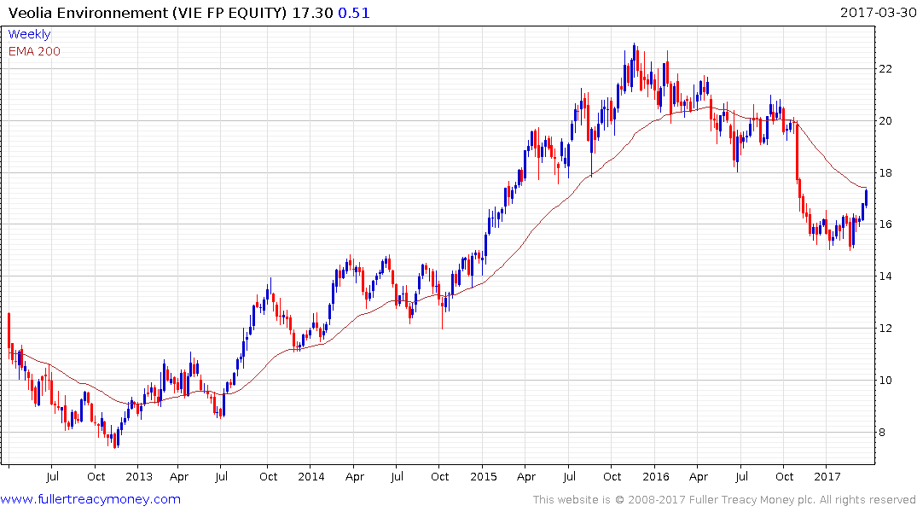The image size is (917, 512).
Task: Select the 2016 marker on time axis
Action: [x=655, y=476]
